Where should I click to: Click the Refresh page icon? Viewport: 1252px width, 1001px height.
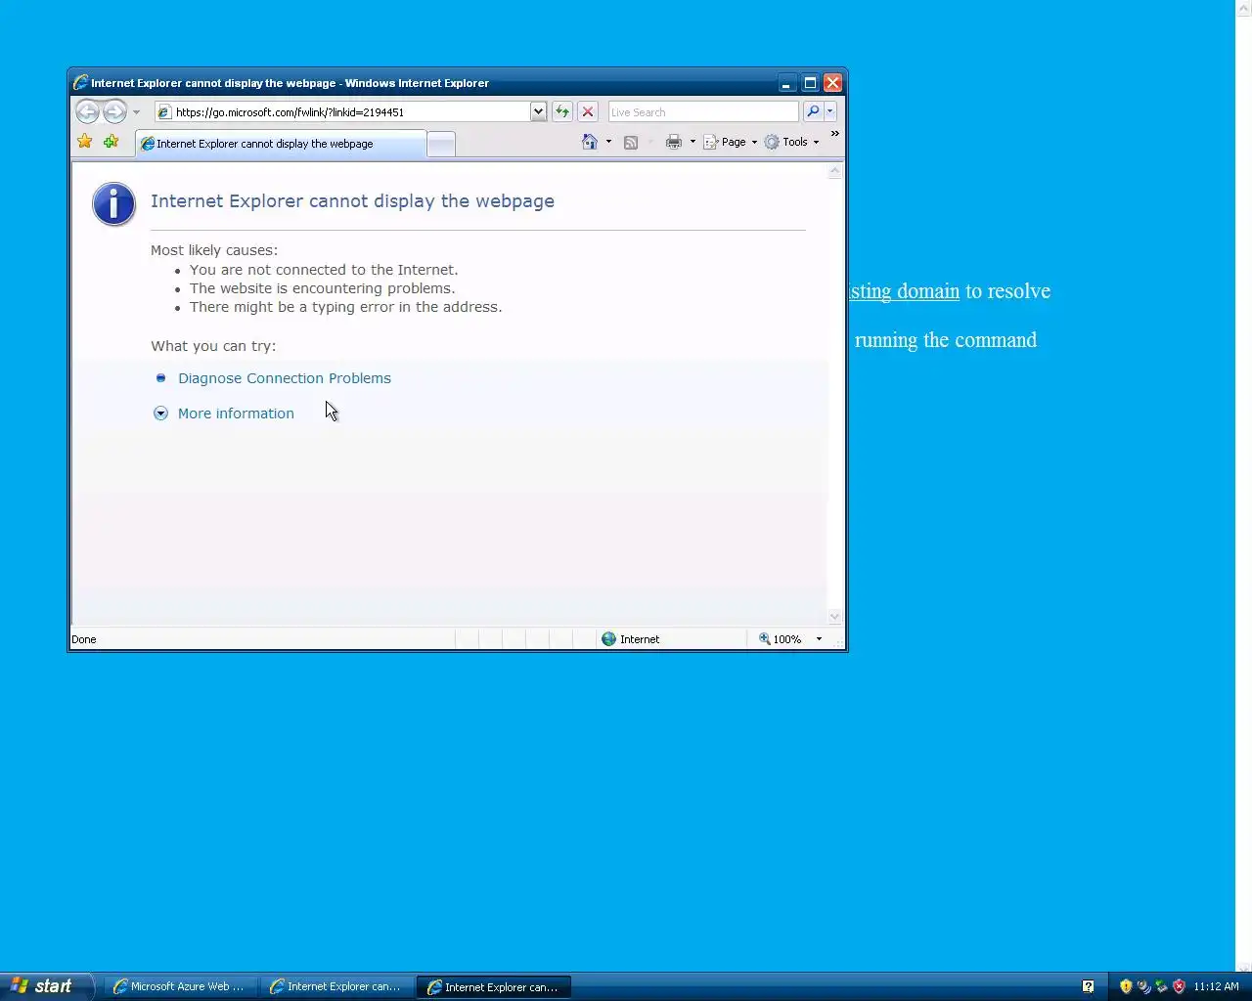coord(562,112)
